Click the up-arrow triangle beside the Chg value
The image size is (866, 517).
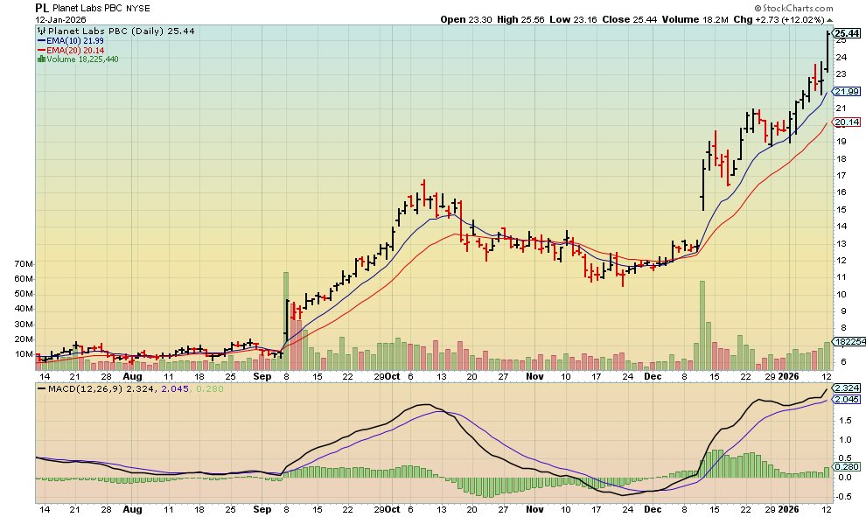pyautogui.click(x=829, y=20)
